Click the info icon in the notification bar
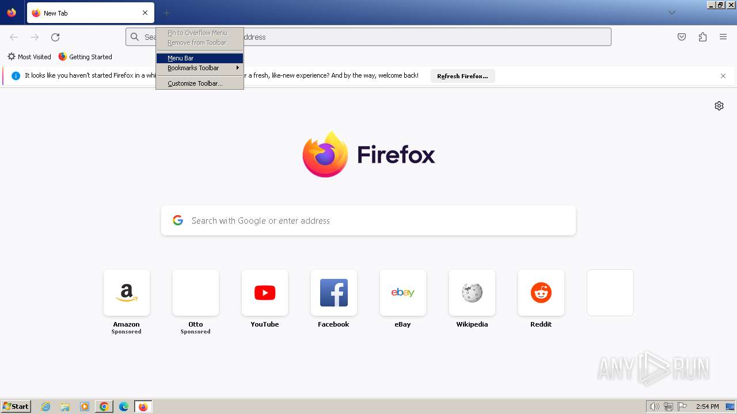This screenshot has width=737, height=414. click(x=16, y=76)
